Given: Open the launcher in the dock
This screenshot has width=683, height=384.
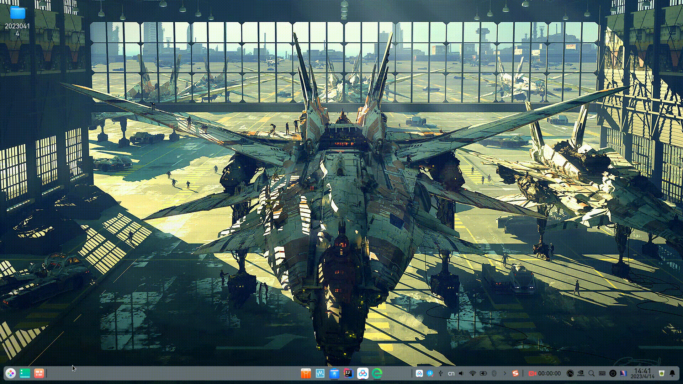Looking at the screenshot, I should (11, 373).
